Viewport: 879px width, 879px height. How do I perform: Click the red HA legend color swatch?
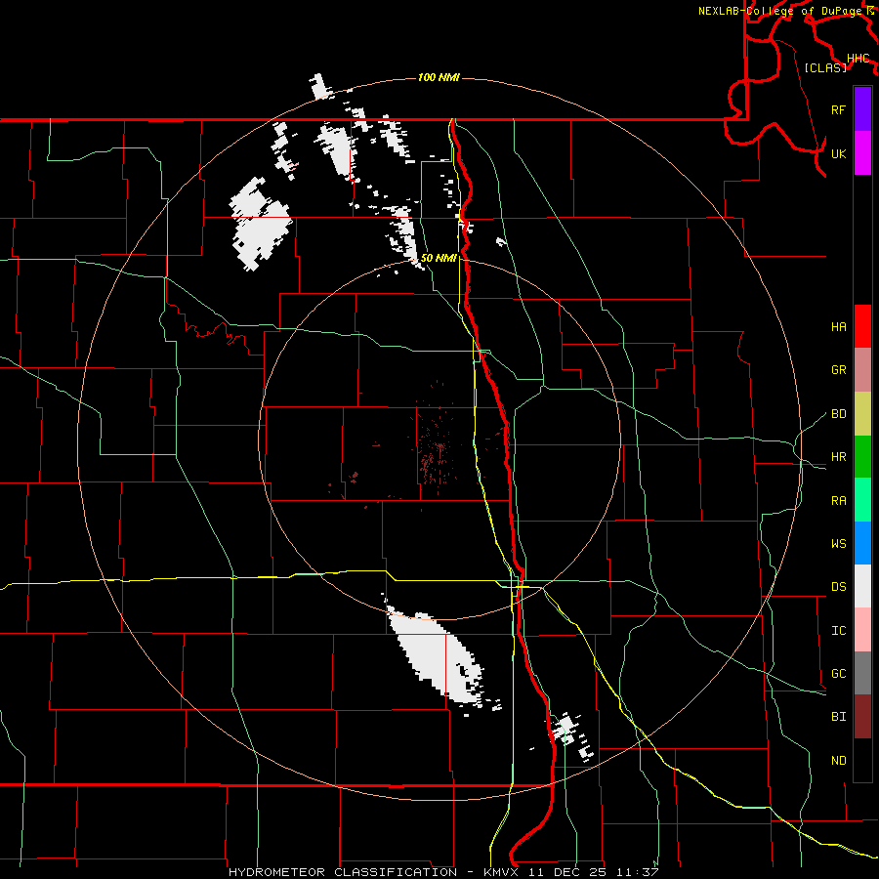tap(862, 326)
